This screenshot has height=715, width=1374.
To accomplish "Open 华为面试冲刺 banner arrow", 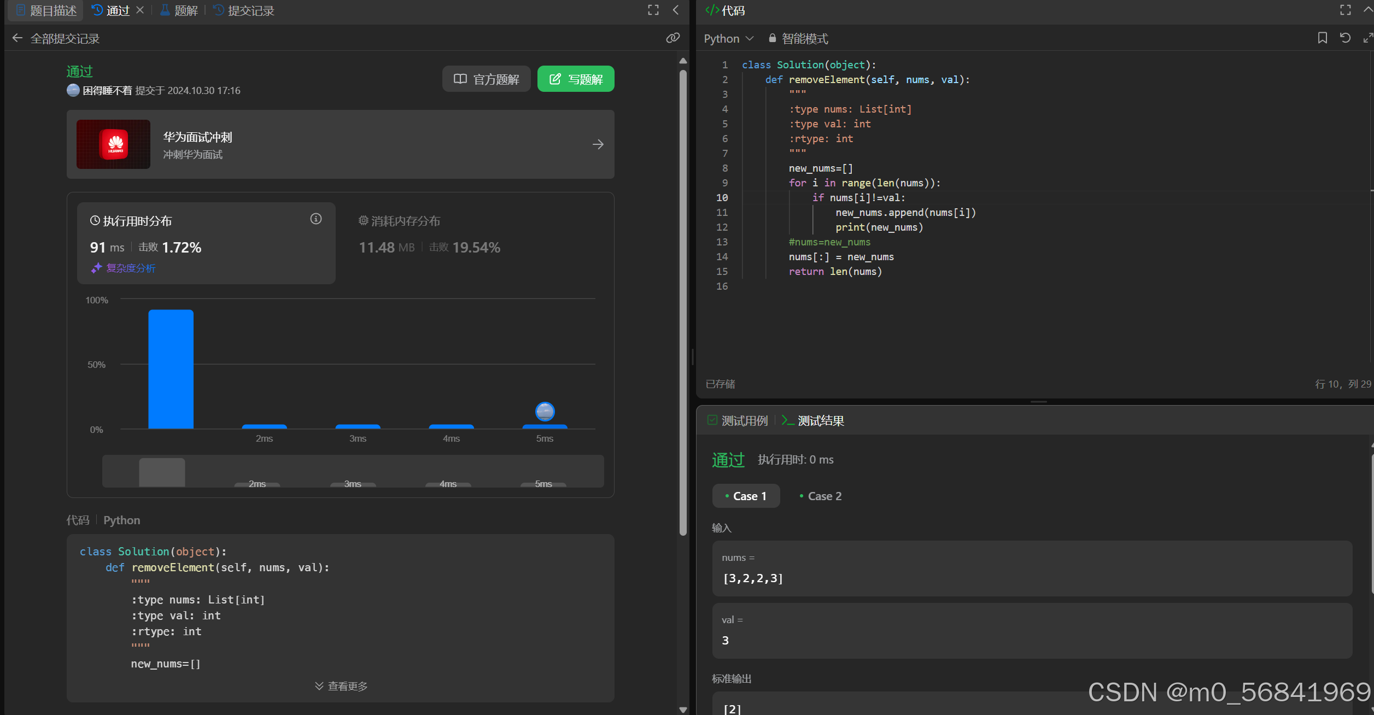I will click(598, 144).
